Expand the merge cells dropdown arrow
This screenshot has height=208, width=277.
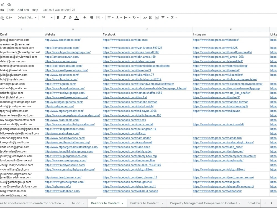[102, 18]
